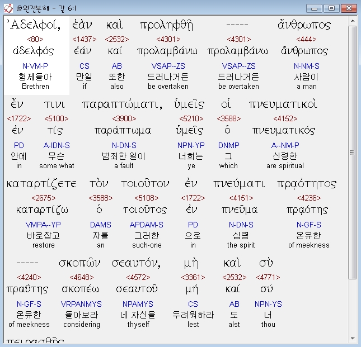
Task: Click Strong's number <1437>
Action: tap(85, 39)
